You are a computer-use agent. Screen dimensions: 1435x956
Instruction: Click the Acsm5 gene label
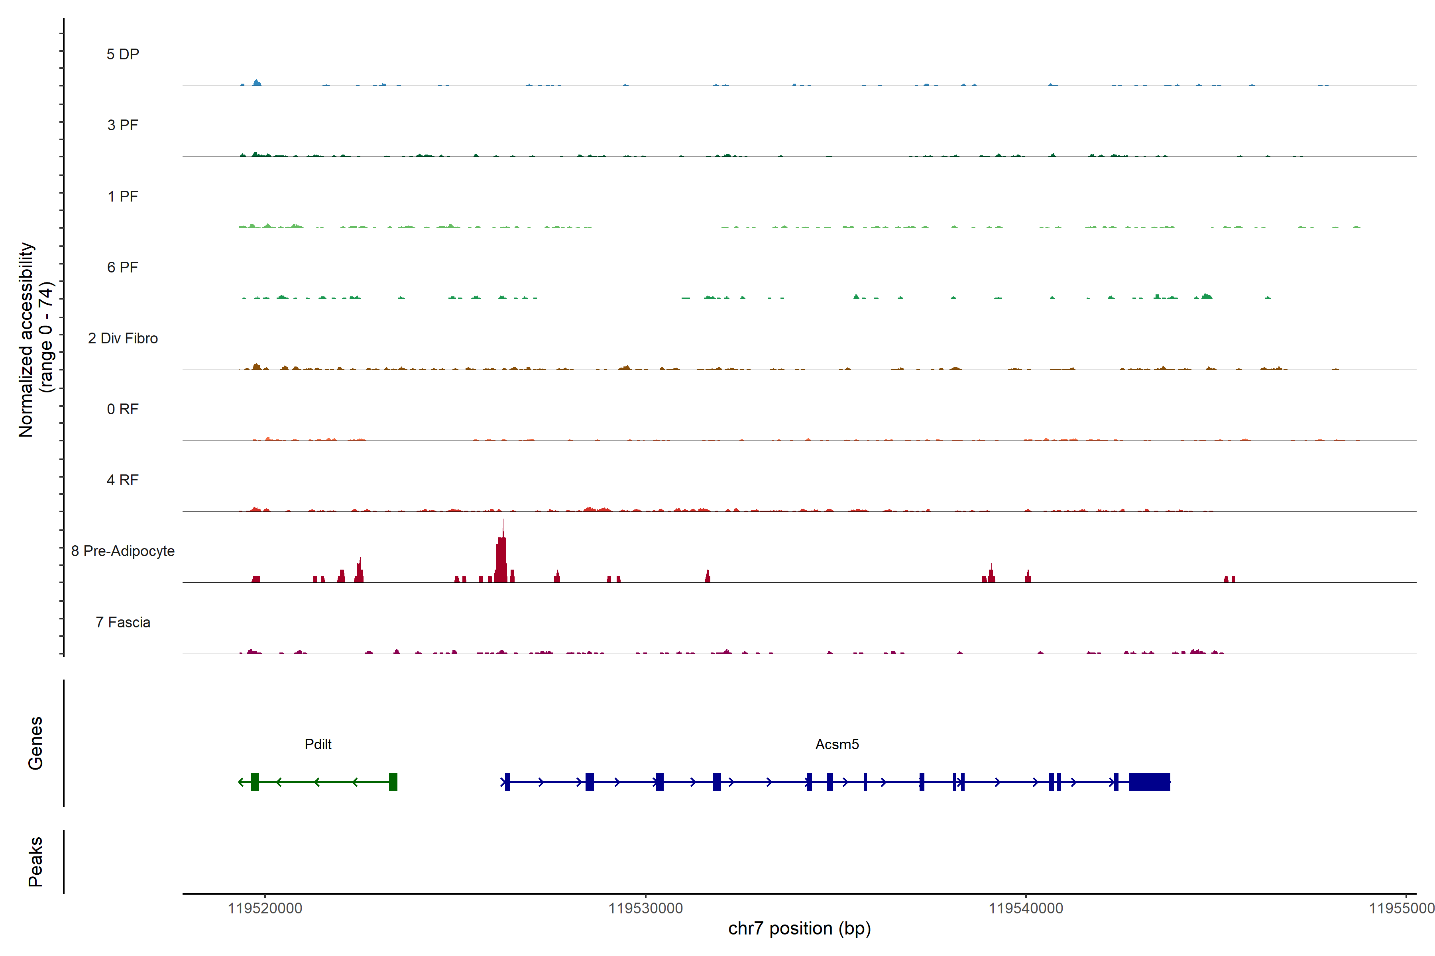pyautogui.click(x=837, y=744)
